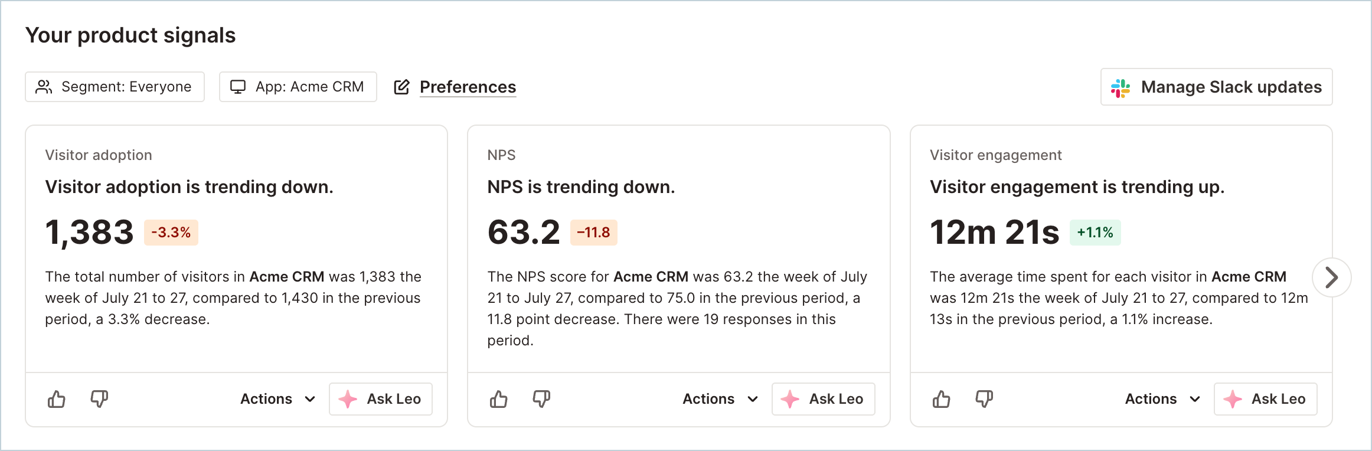Click the -11.8 NPS change badge

(x=593, y=233)
